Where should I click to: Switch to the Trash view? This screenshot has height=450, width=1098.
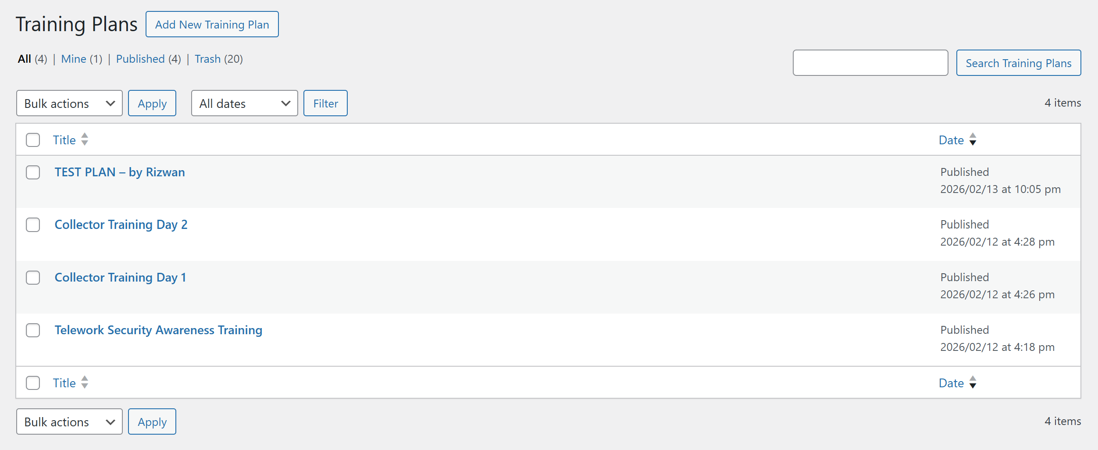(207, 59)
